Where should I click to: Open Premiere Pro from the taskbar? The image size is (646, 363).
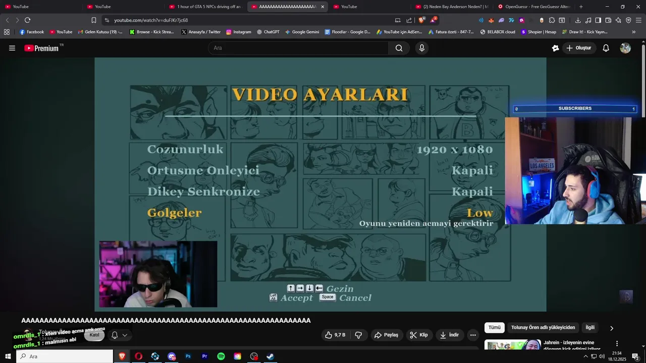[204, 356]
